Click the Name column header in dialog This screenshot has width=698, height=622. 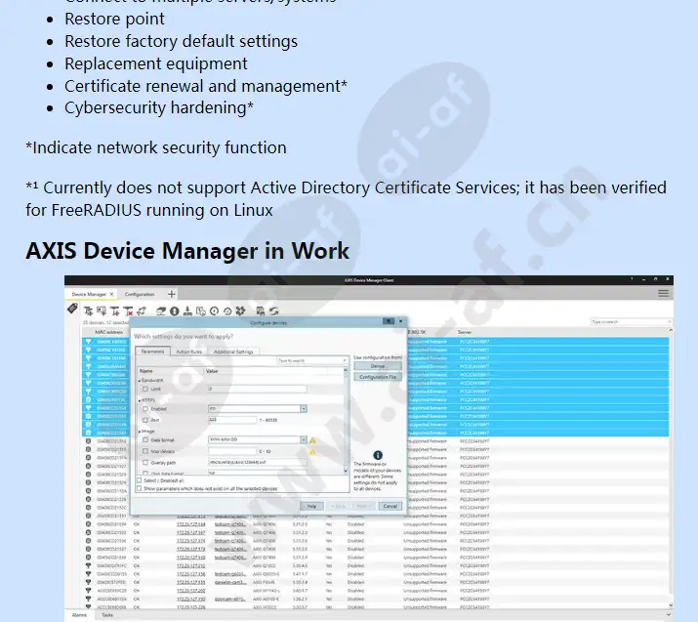(146, 371)
